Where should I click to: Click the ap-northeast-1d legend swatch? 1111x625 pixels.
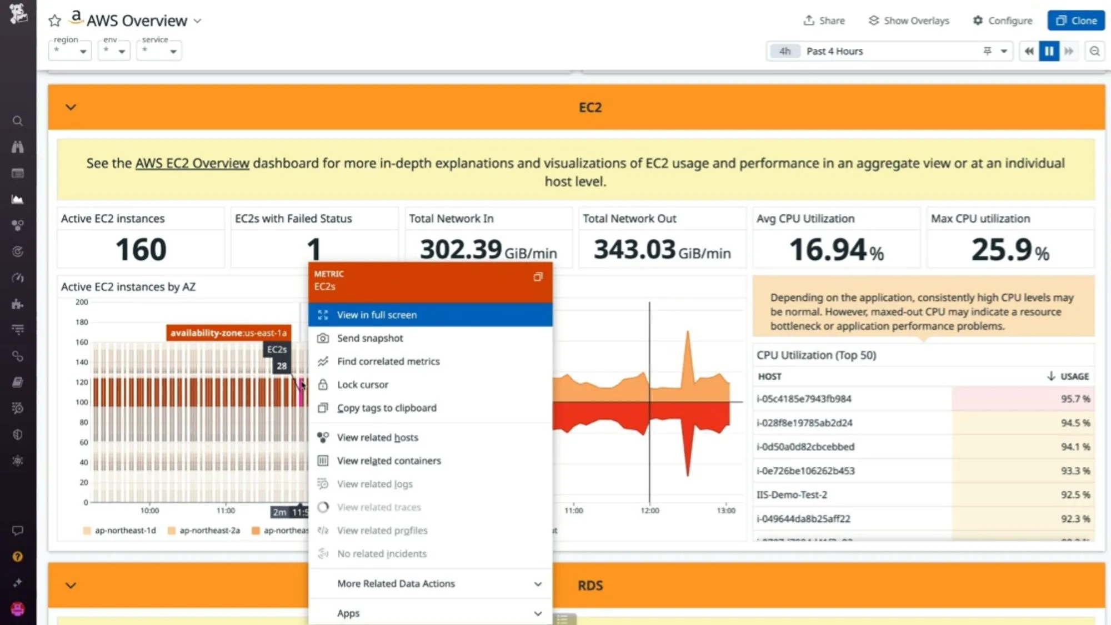click(x=87, y=531)
